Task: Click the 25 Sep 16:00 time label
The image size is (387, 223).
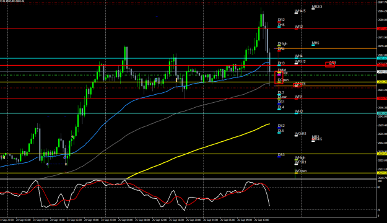Action: tap(176, 220)
